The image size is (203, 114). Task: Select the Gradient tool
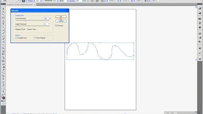pos(3,67)
